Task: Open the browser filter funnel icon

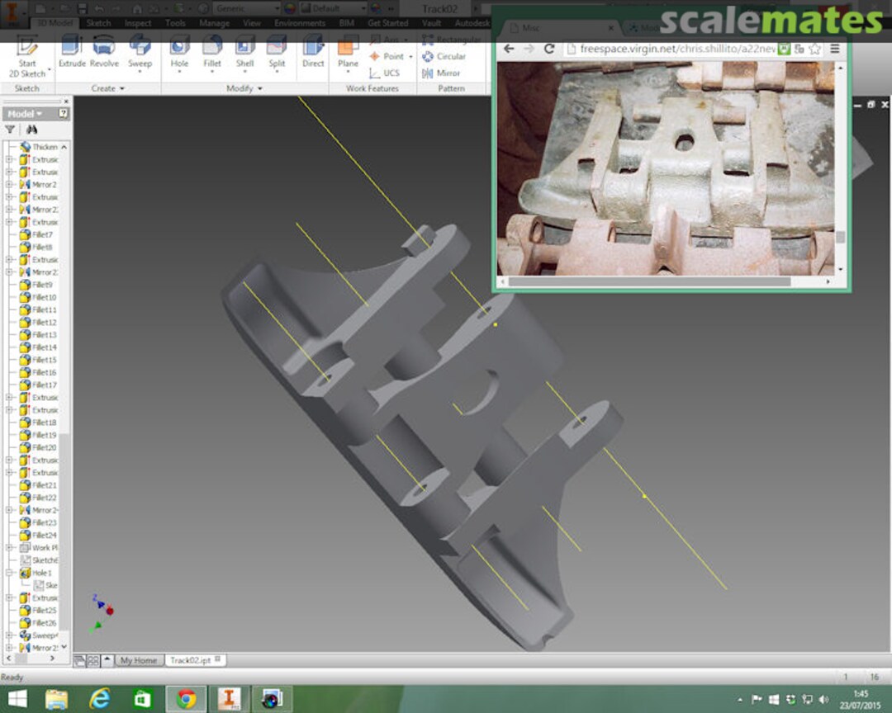Action: pos(10,130)
